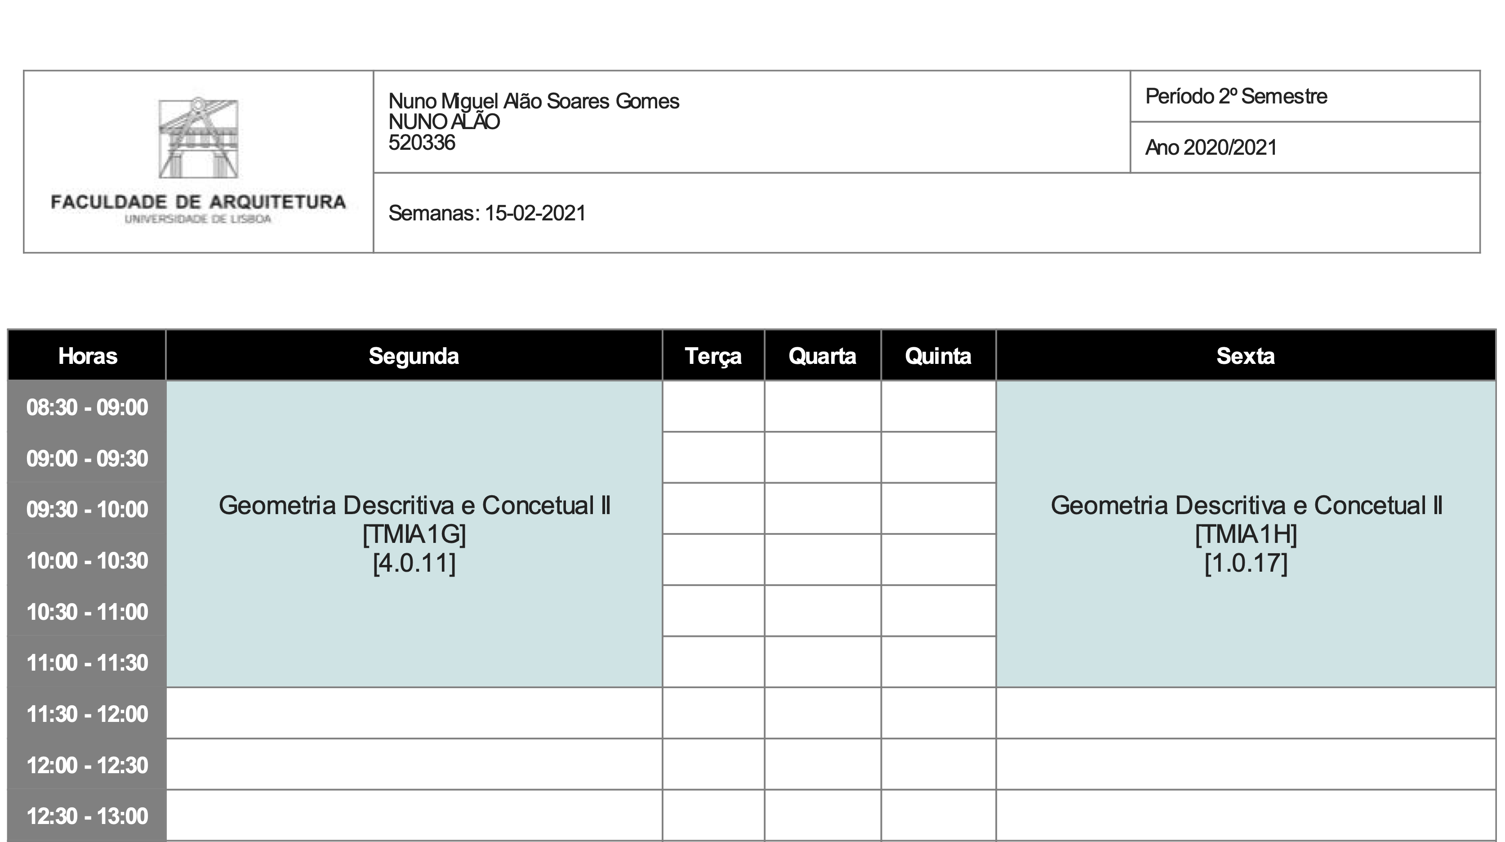Click the Faculdade de Arquitetura logo
The width and height of the screenshot is (1505, 842).
pyautogui.click(x=198, y=161)
